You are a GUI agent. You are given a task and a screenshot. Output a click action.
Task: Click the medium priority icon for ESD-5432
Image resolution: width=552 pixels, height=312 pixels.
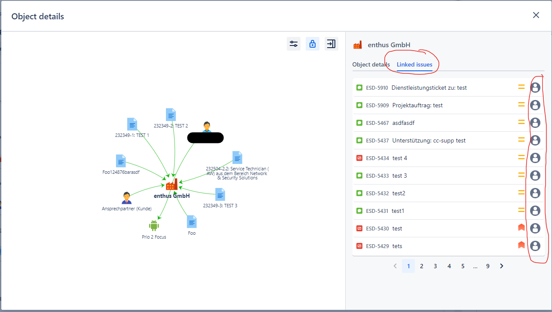click(521, 193)
